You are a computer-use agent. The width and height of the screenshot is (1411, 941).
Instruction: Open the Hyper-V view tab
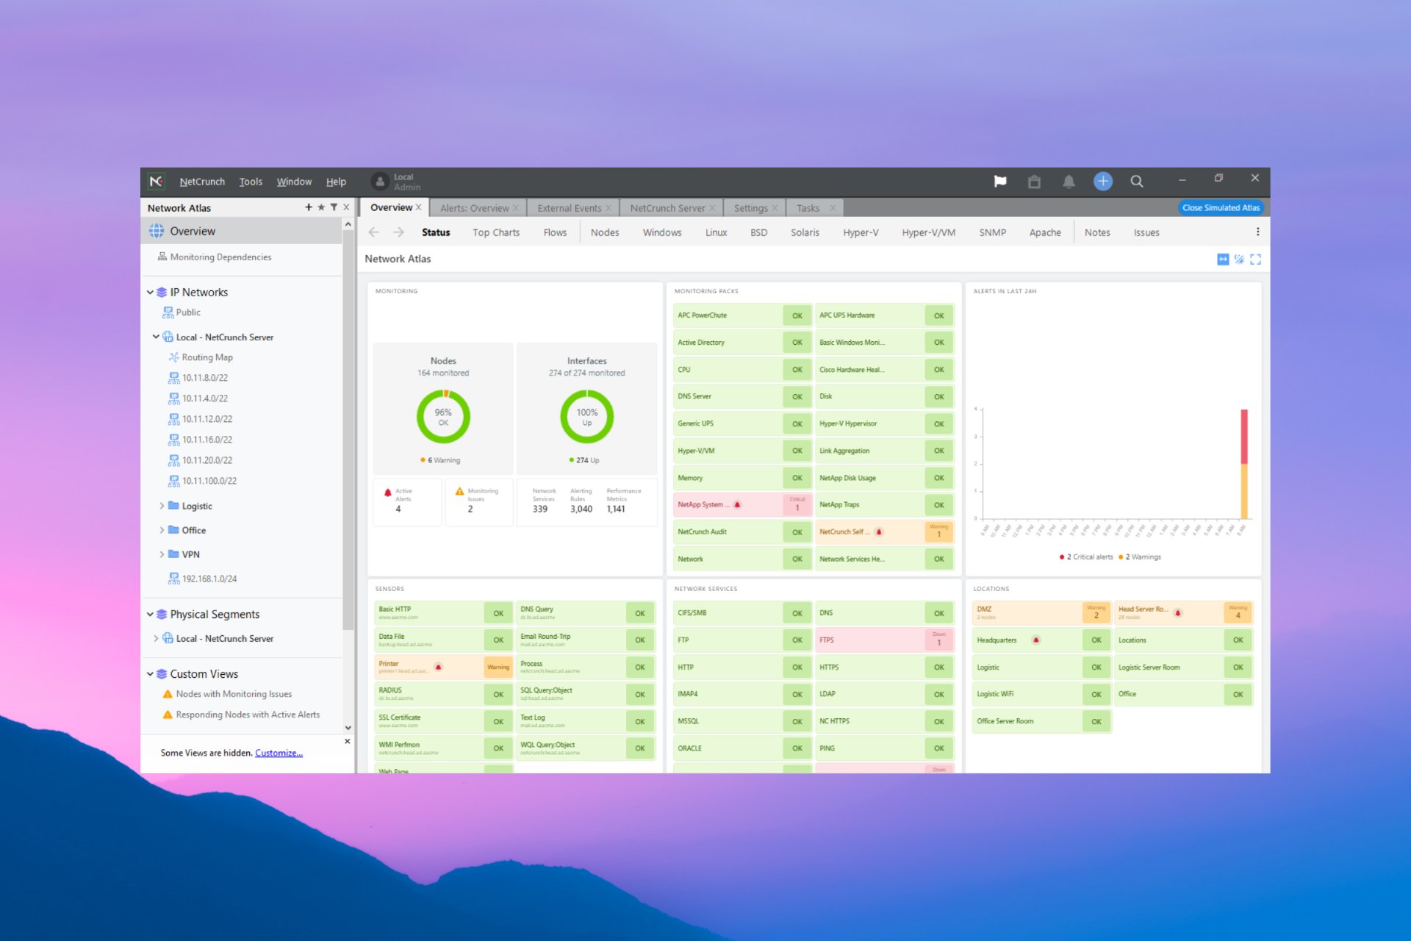pos(861,232)
